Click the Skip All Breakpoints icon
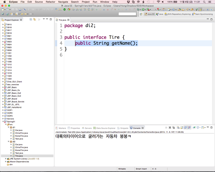 pos(25,9)
